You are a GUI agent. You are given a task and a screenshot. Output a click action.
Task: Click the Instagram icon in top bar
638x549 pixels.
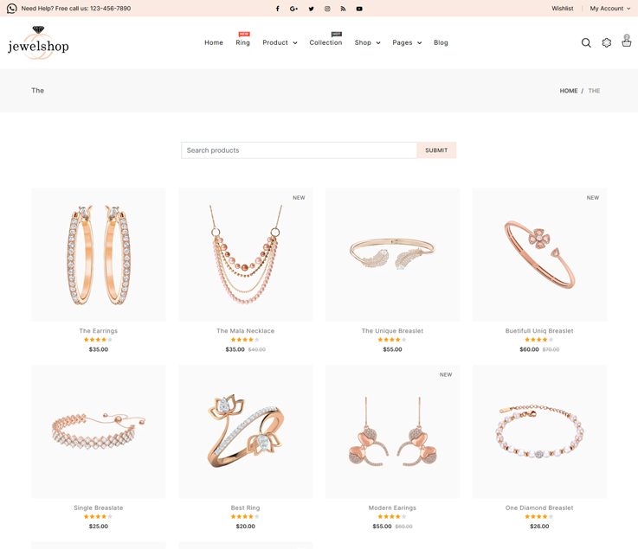tap(327, 9)
